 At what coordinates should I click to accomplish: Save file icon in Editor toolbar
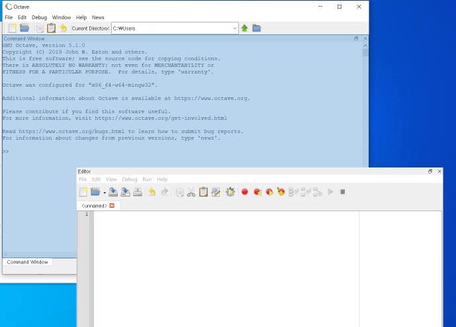tap(113, 192)
